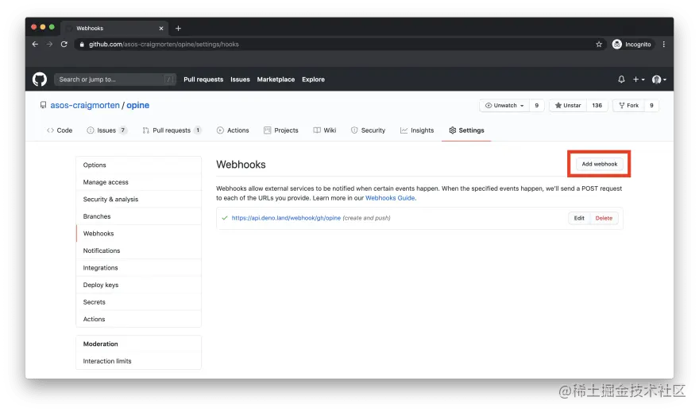Switch to the Code tab
Image resolution: width=699 pixels, height=412 pixels.
60,130
